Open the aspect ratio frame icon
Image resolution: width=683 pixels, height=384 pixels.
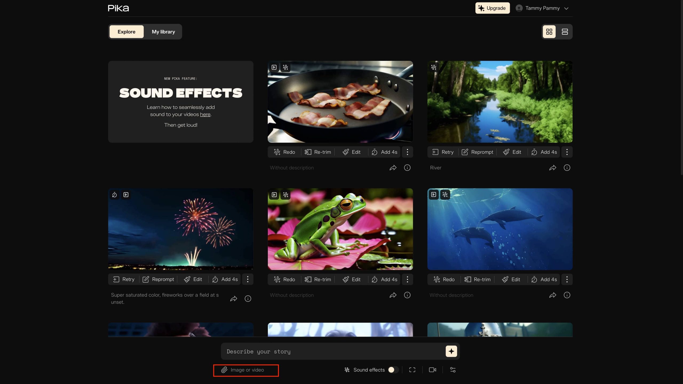click(412, 370)
